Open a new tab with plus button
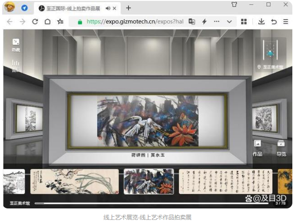295x223 pixels. (129, 8)
